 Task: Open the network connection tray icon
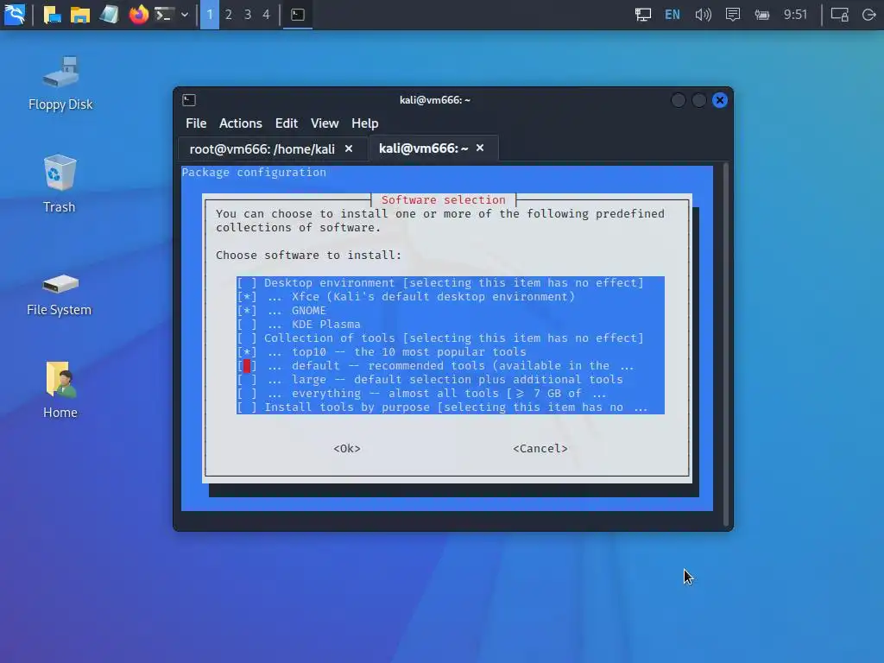642,15
